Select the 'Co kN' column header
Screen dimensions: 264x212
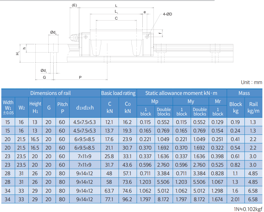point(128,107)
